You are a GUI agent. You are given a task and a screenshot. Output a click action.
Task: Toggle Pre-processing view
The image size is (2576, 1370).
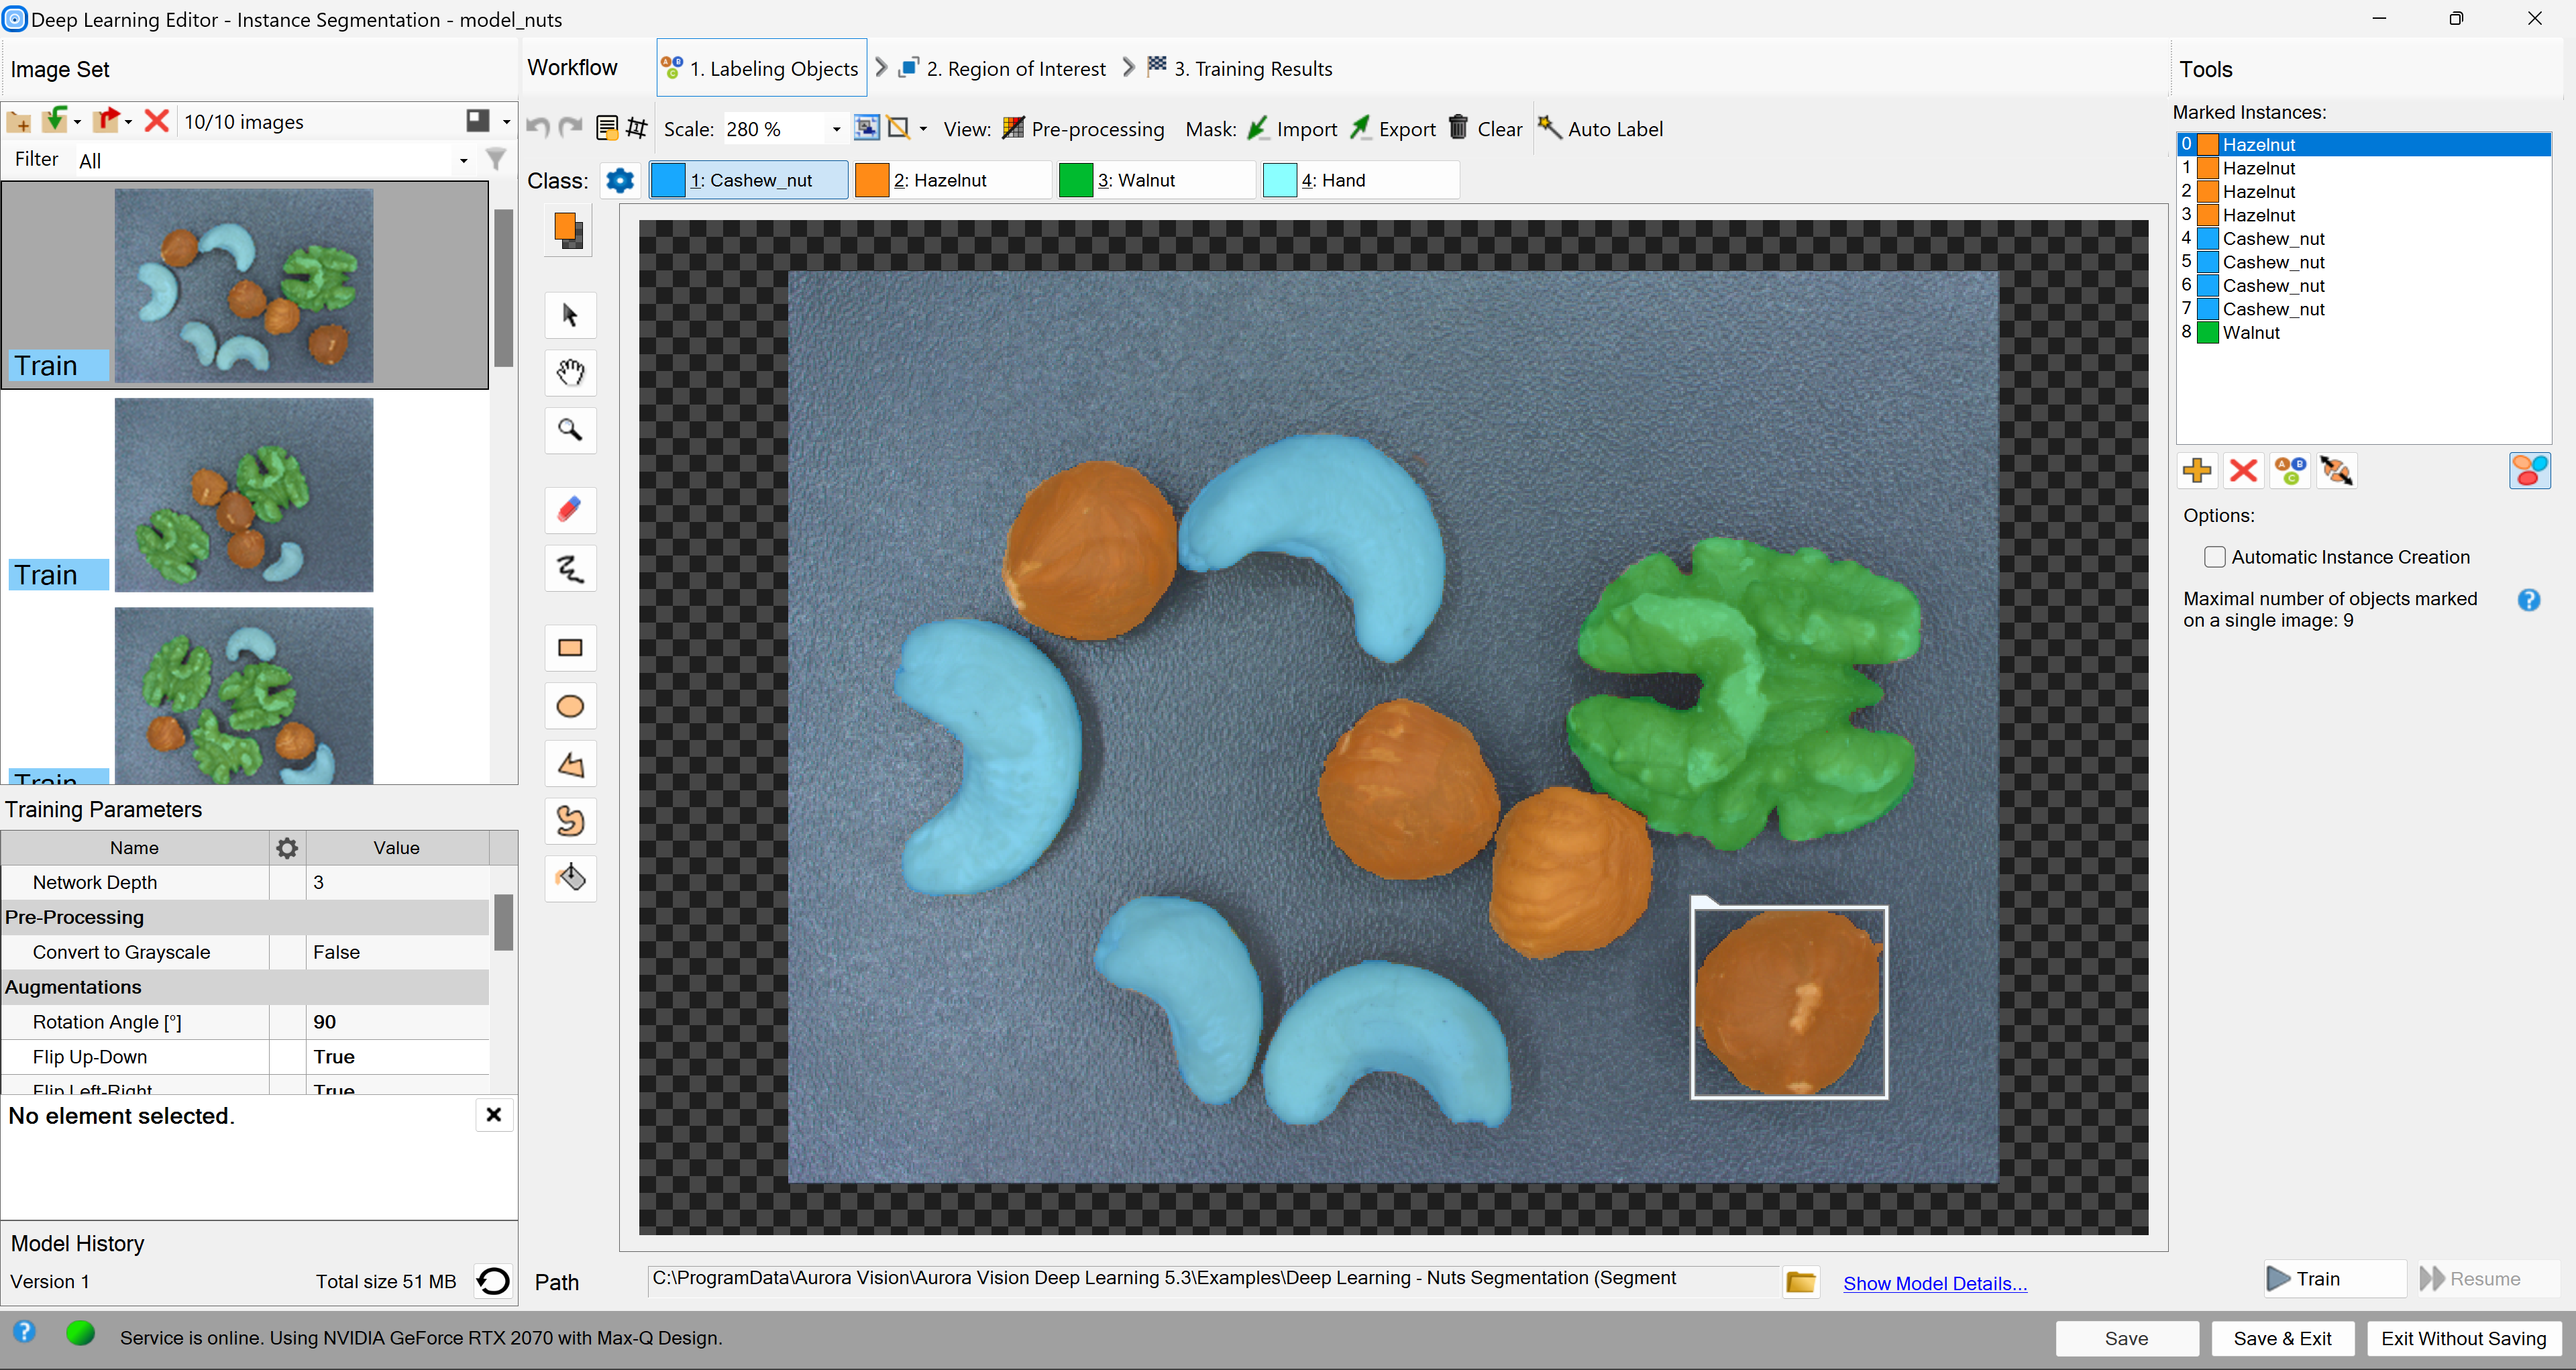click(x=1084, y=128)
